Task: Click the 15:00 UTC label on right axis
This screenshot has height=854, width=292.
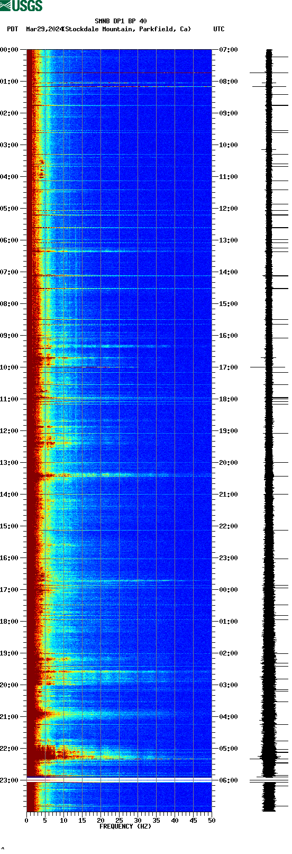Action: click(229, 304)
